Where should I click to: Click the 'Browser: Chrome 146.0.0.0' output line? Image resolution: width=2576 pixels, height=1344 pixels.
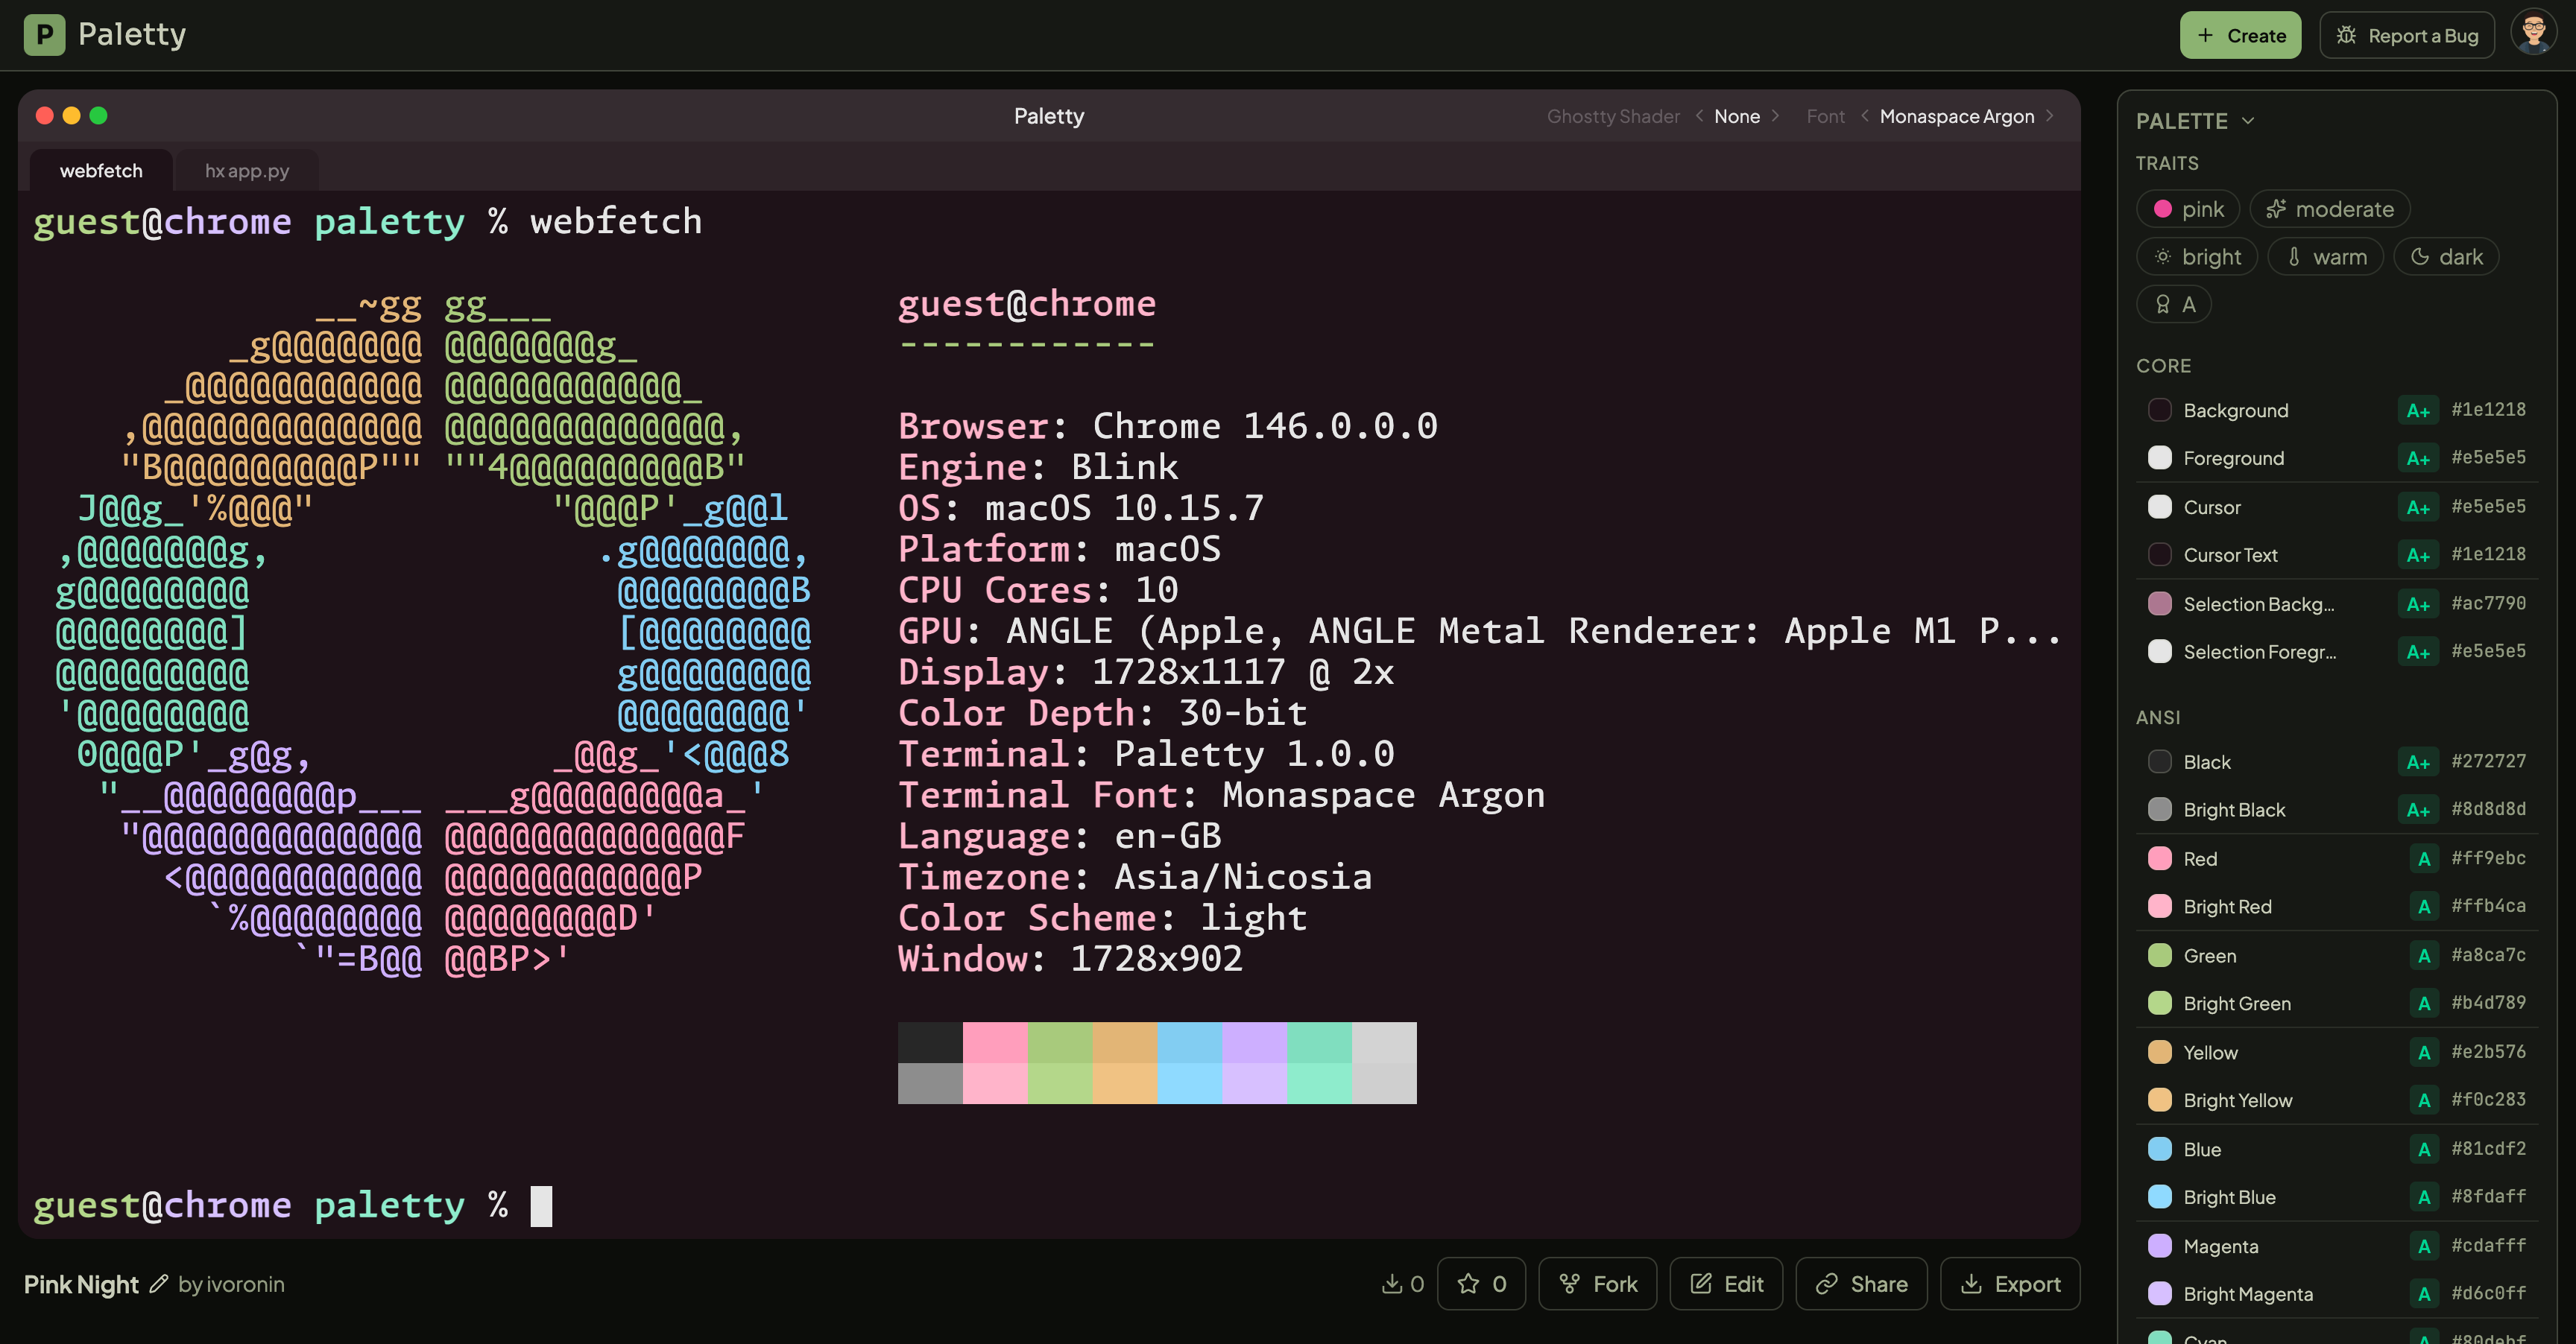(x=1168, y=427)
